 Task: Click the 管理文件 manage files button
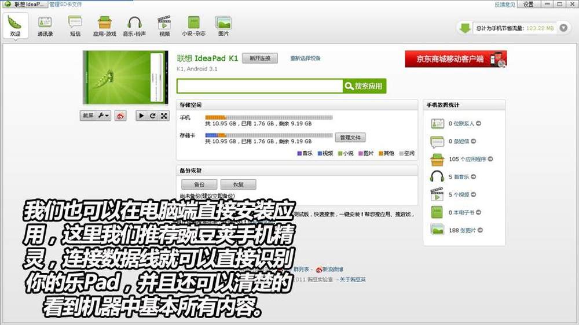point(350,138)
